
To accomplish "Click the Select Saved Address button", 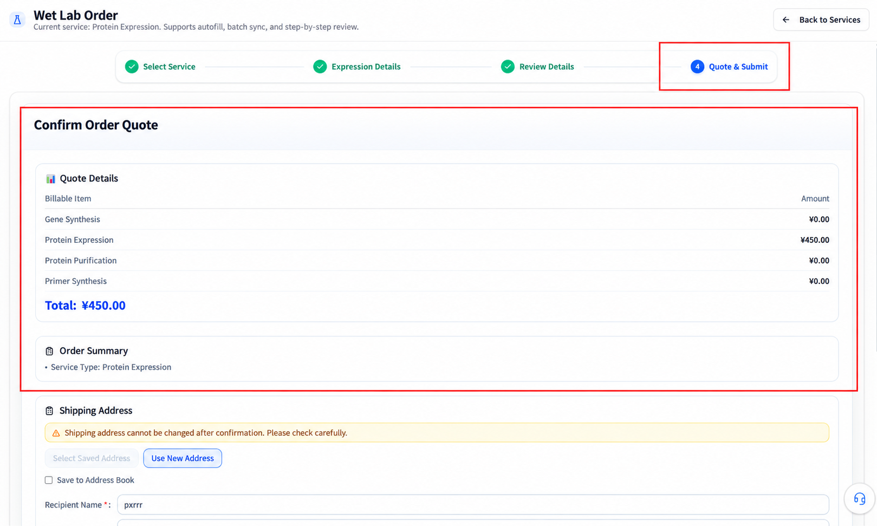I will (x=92, y=458).
